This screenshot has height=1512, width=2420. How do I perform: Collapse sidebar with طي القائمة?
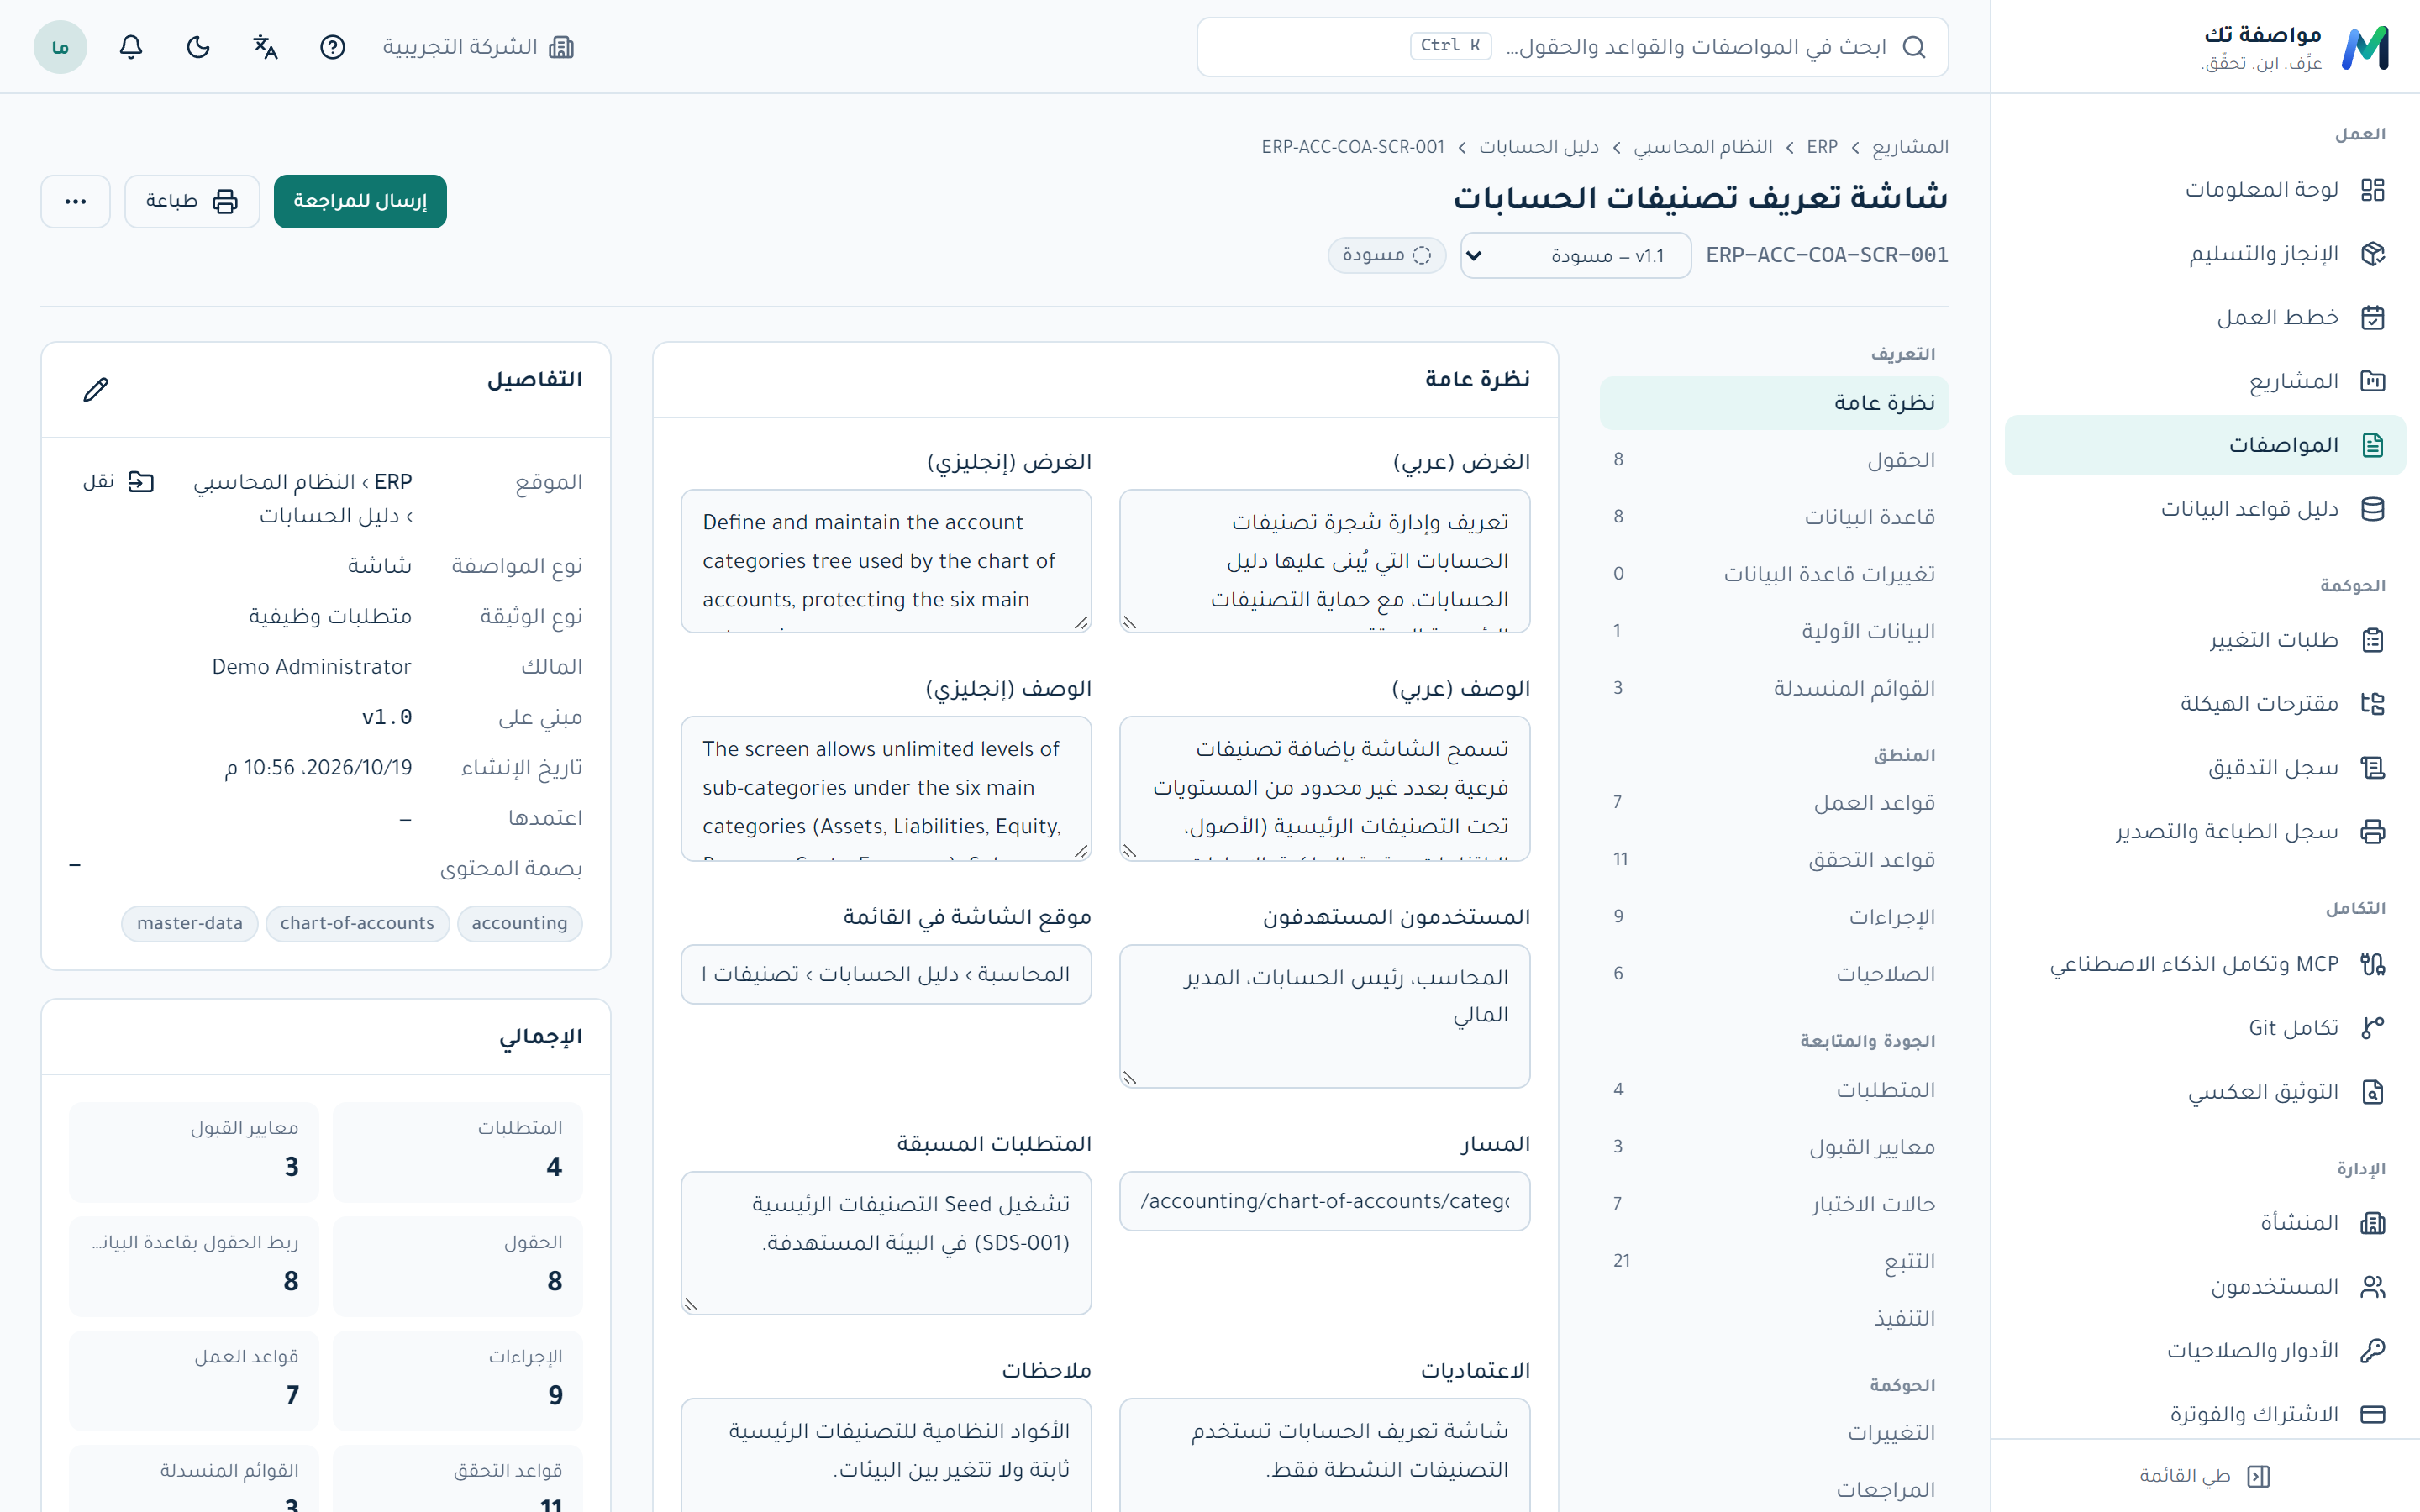(x=2204, y=1476)
